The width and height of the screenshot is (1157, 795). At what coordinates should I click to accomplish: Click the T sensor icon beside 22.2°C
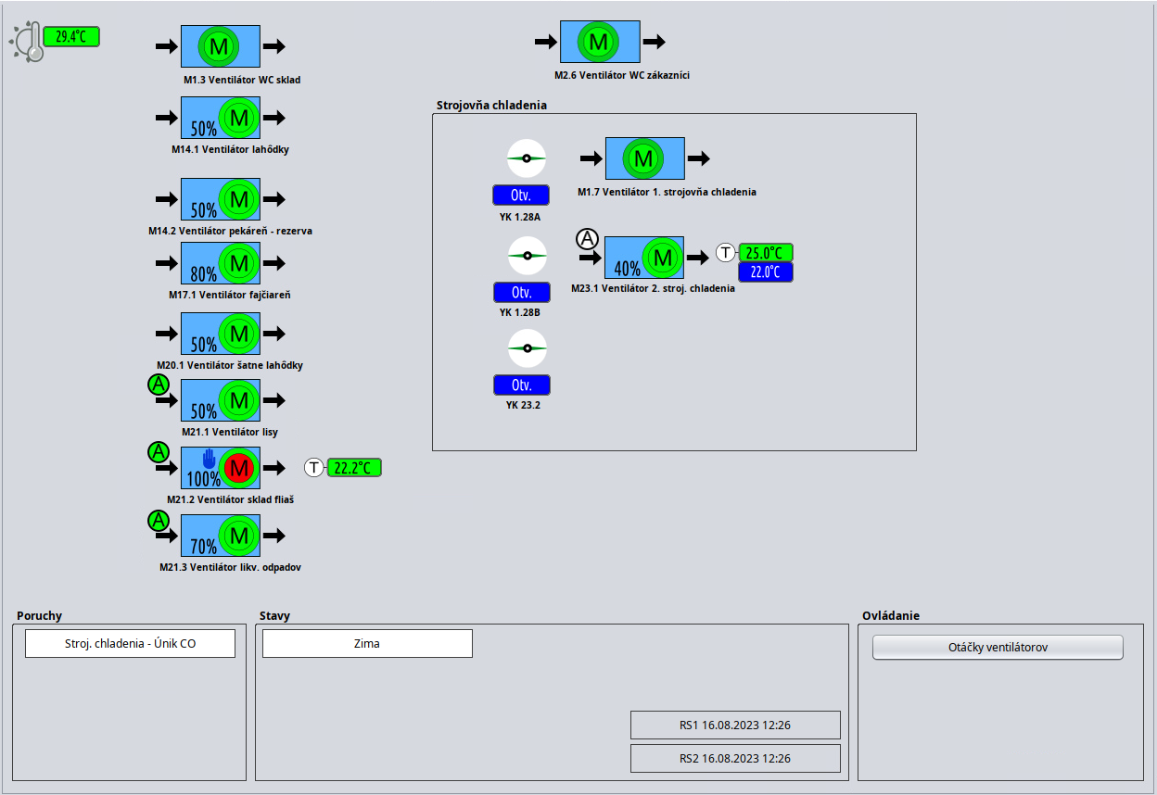[x=314, y=468]
